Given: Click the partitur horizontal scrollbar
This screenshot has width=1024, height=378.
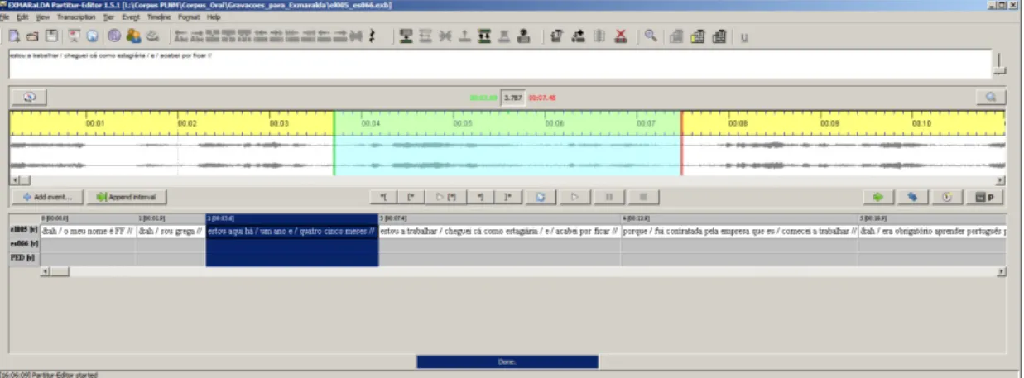Looking at the screenshot, I should (x=524, y=271).
